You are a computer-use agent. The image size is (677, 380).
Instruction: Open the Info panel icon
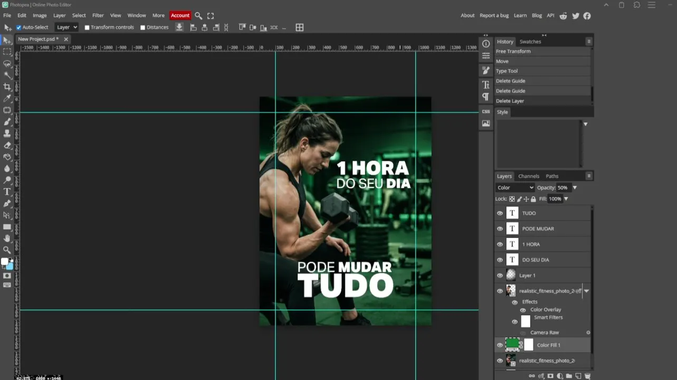coord(486,44)
